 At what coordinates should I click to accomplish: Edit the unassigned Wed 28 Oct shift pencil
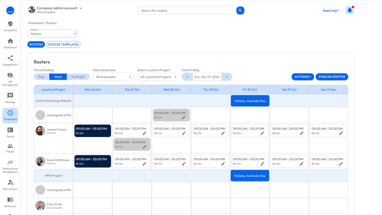click(x=184, y=117)
